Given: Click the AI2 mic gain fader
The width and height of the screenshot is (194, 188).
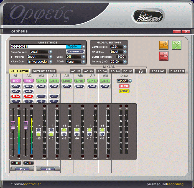Looking at the screenshot, I should coord(26,125).
